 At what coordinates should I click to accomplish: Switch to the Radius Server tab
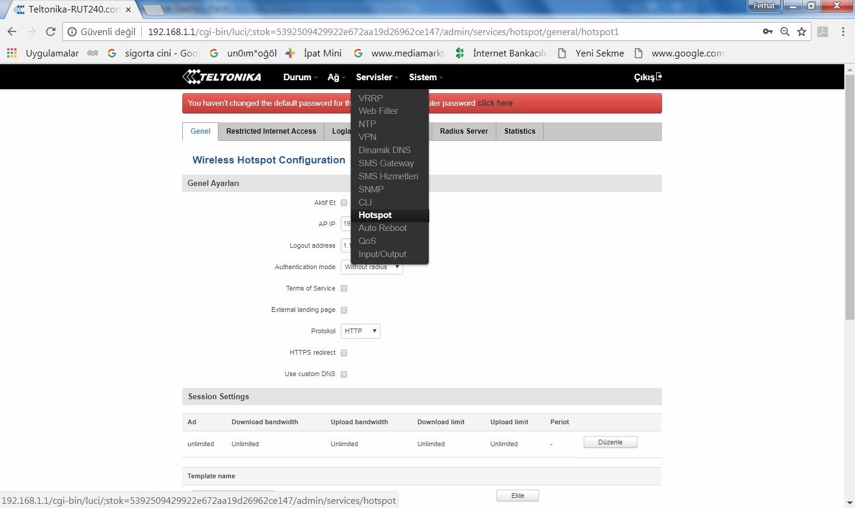click(464, 131)
